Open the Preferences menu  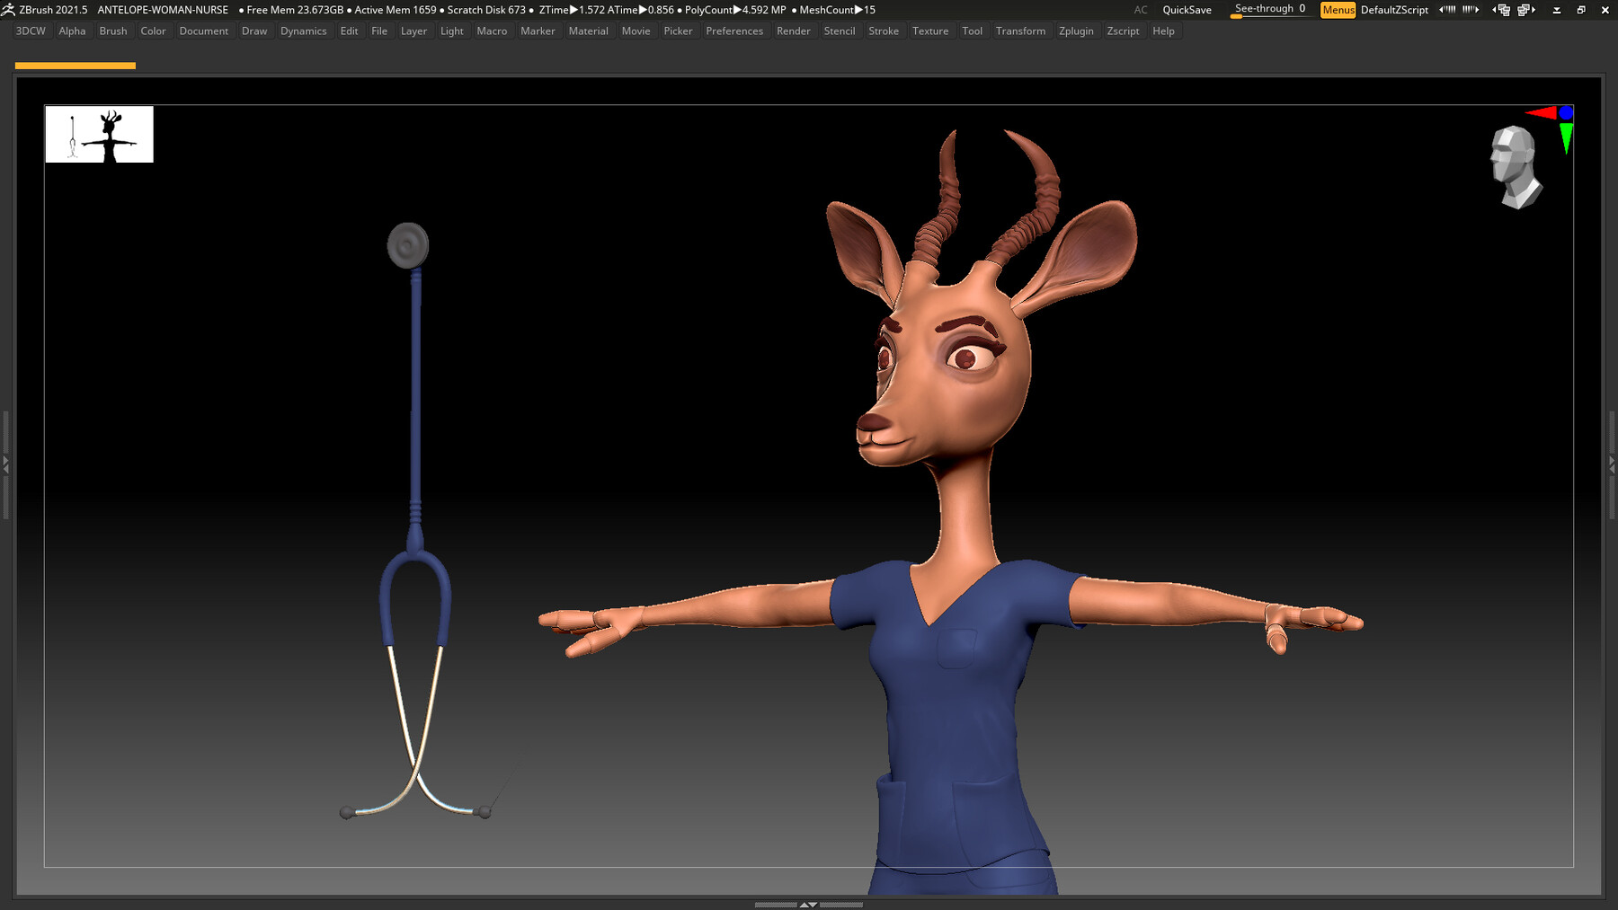(x=734, y=31)
